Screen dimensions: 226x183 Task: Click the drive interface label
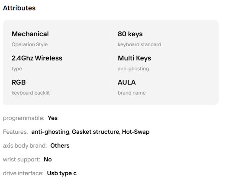click(x=23, y=173)
